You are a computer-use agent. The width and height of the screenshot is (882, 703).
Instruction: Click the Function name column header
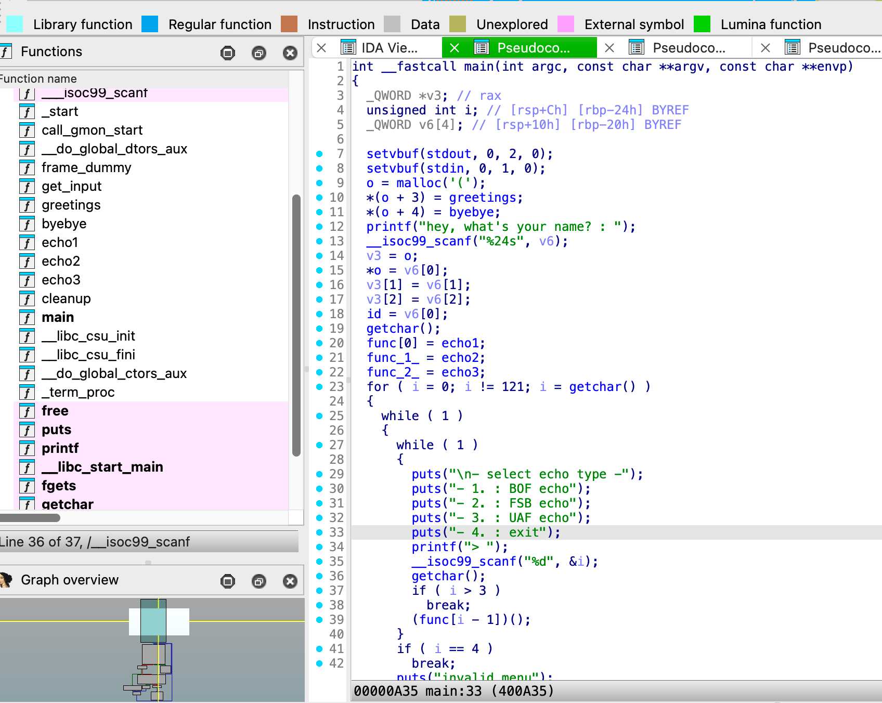tap(39, 79)
